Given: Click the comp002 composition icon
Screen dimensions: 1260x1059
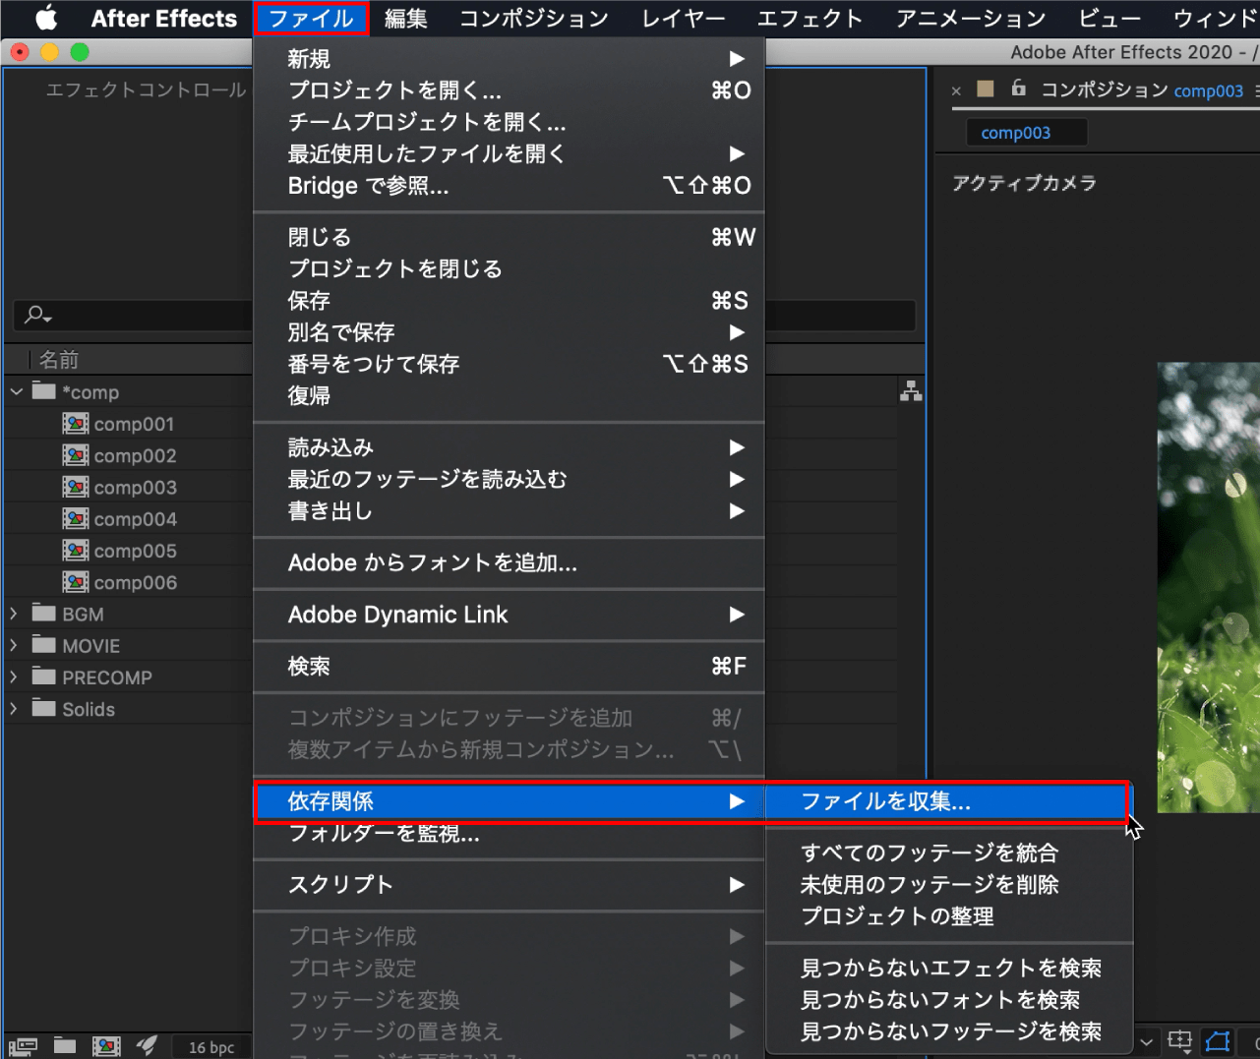Looking at the screenshot, I should tap(76, 455).
